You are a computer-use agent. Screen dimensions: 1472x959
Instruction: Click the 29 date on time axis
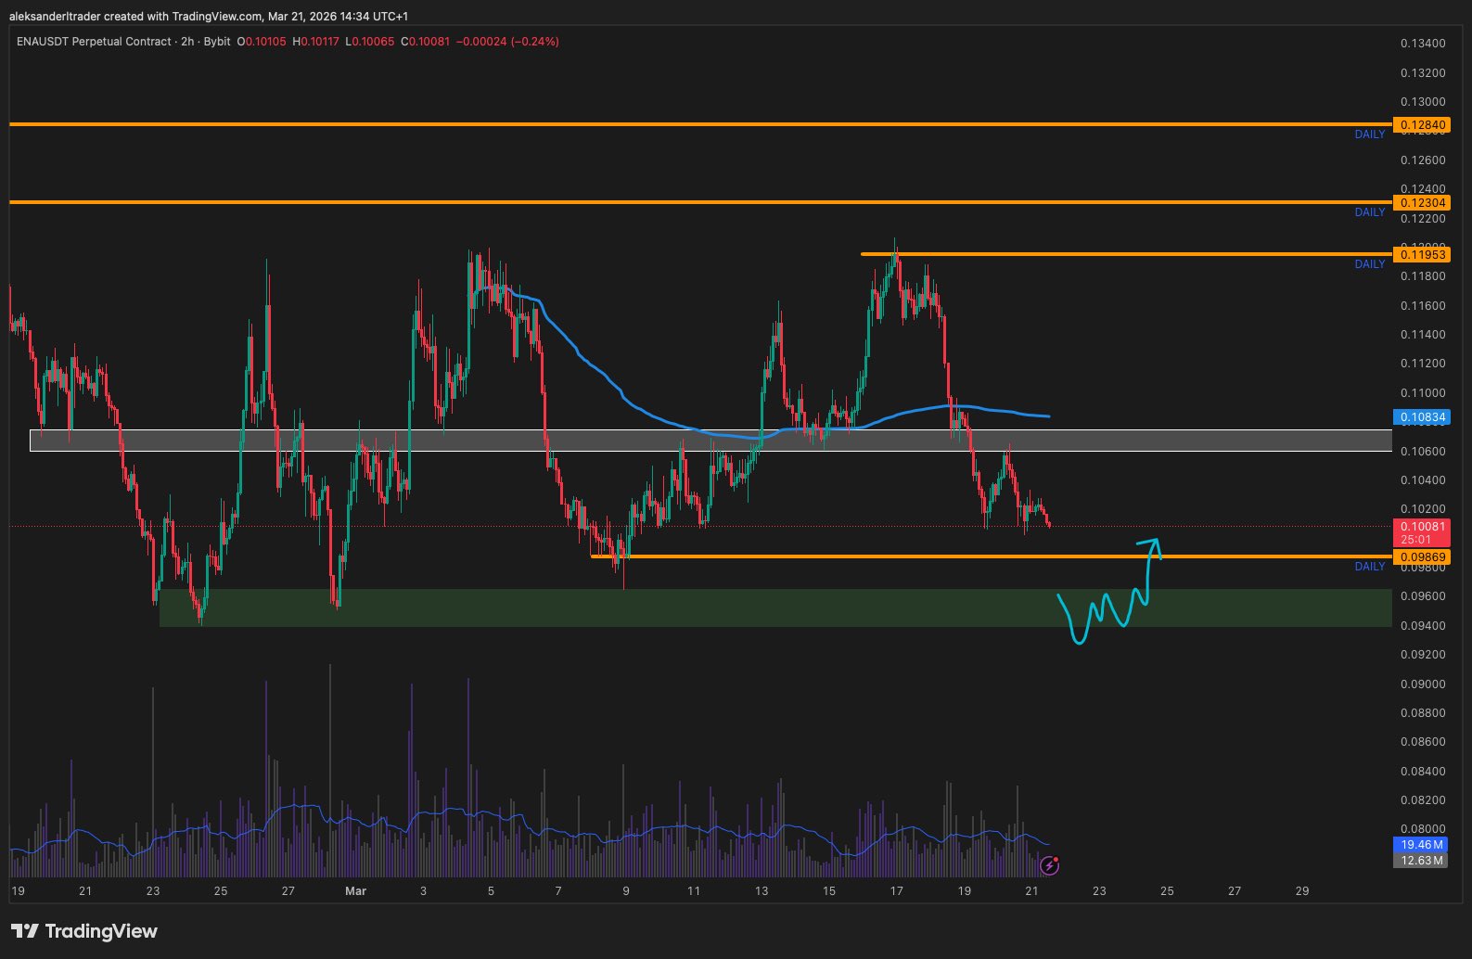tap(1302, 891)
